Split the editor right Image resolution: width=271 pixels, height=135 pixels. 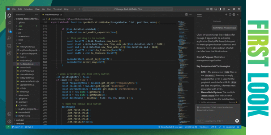[x=186, y=15]
